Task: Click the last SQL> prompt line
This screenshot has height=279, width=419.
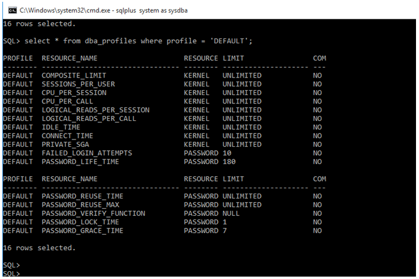Action: coord(11,274)
